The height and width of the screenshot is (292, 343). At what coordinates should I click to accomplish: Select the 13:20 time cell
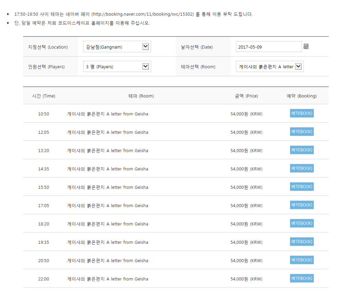pos(44,150)
